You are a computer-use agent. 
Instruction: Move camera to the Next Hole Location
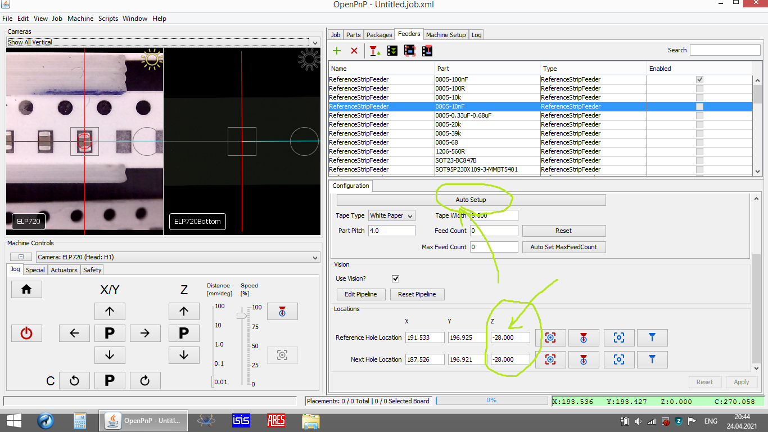point(619,359)
